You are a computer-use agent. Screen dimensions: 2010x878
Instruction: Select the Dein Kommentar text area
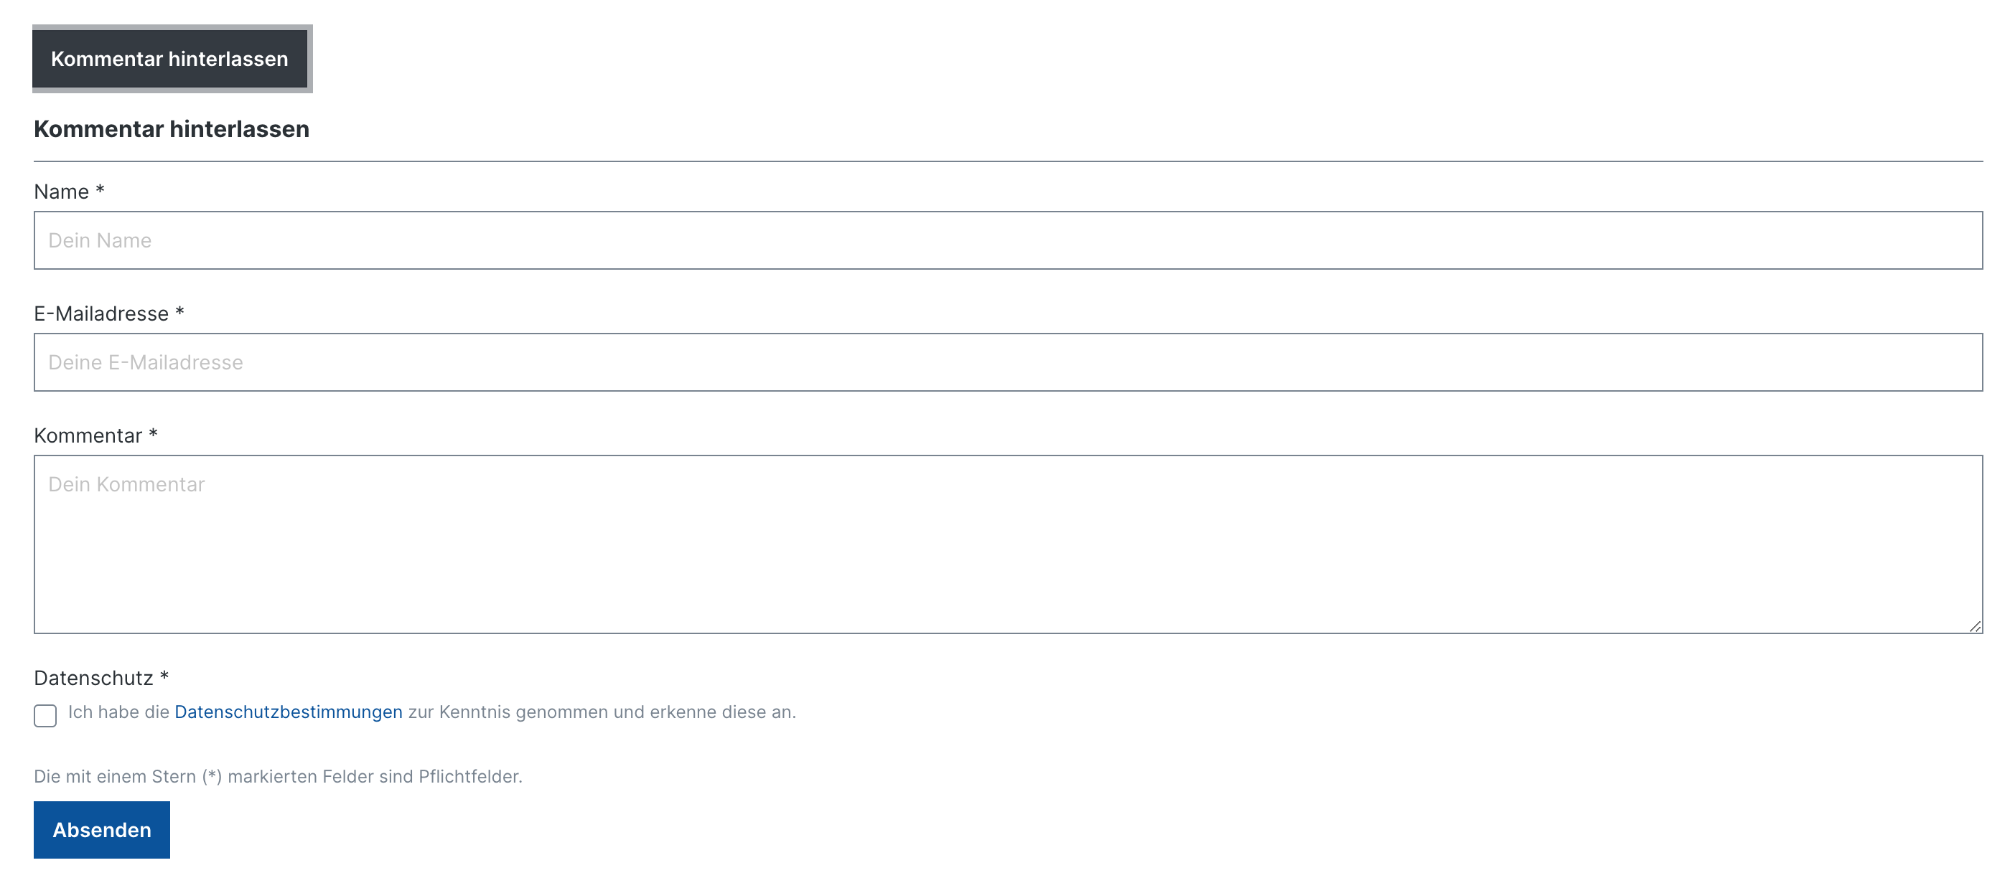(x=1007, y=544)
